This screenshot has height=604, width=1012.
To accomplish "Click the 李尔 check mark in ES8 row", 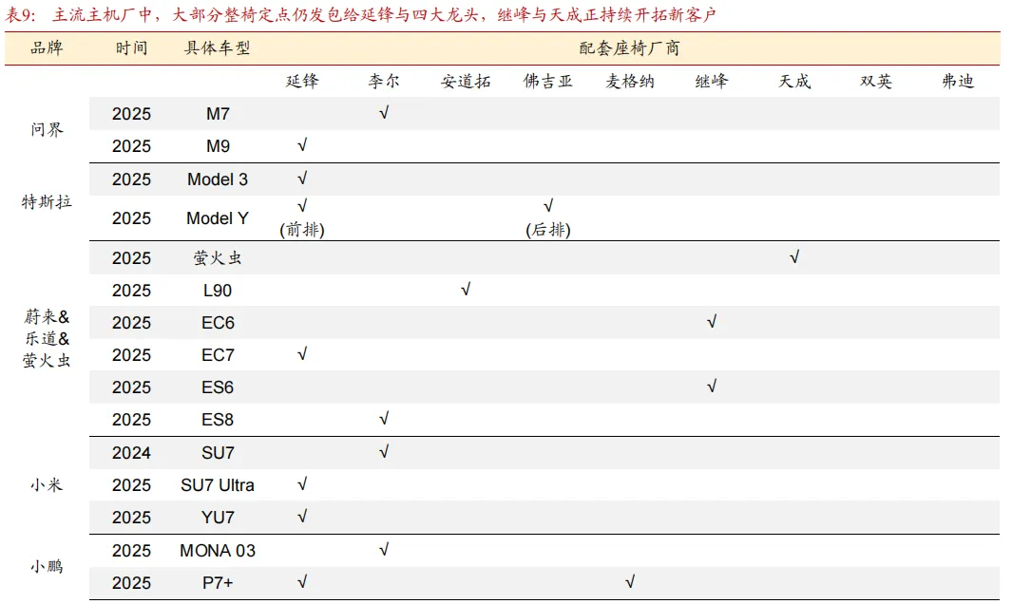I will 384,418.
